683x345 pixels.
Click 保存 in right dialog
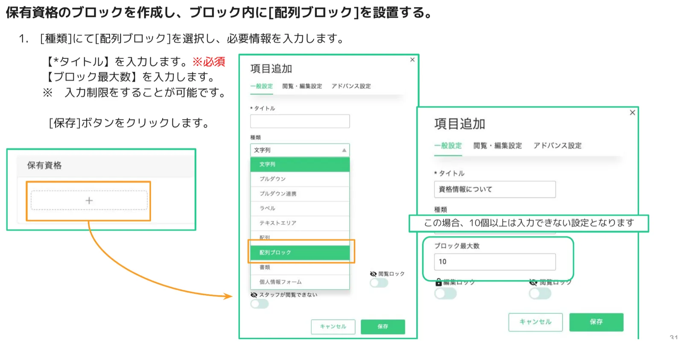[596, 322]
